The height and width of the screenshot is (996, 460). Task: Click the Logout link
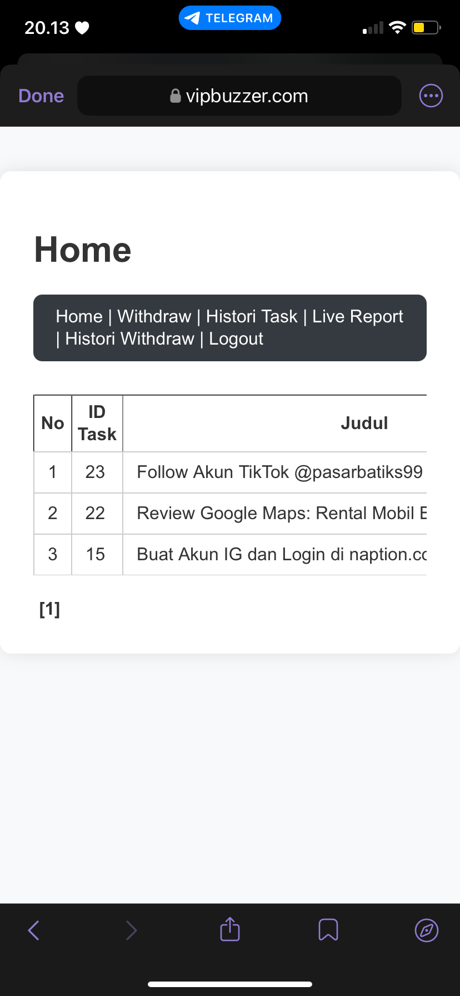pos(236,338)
